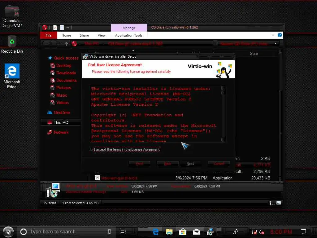Image resolution: width=317 pixels, height=238 pixels.
Task: Click the CD drive icon in title bar
Action: (x=45, y=27)
